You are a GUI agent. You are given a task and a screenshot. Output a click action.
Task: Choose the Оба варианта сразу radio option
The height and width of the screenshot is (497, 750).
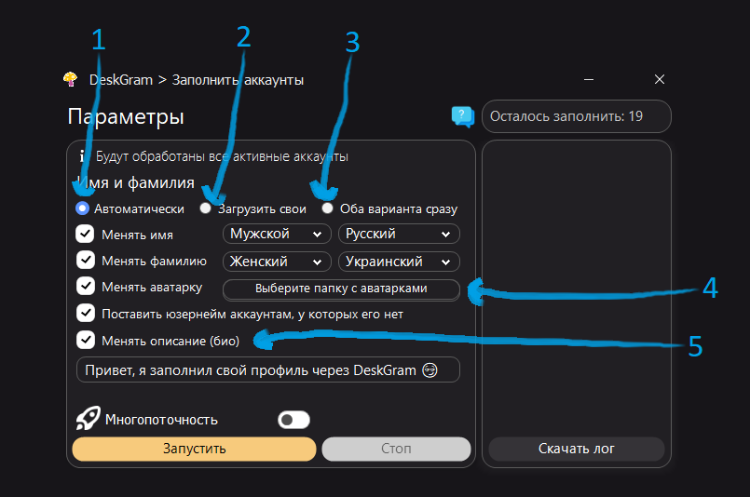click(328, 209)
